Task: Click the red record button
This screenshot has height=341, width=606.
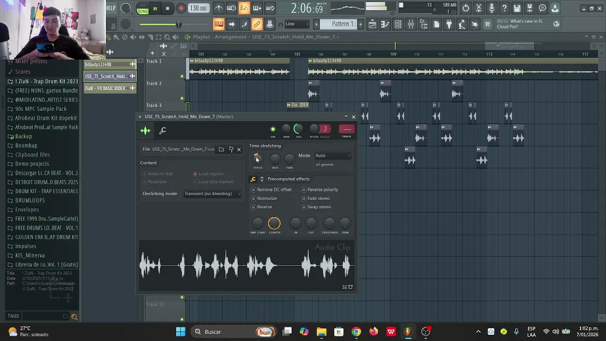Action: (x=181, y=8)
